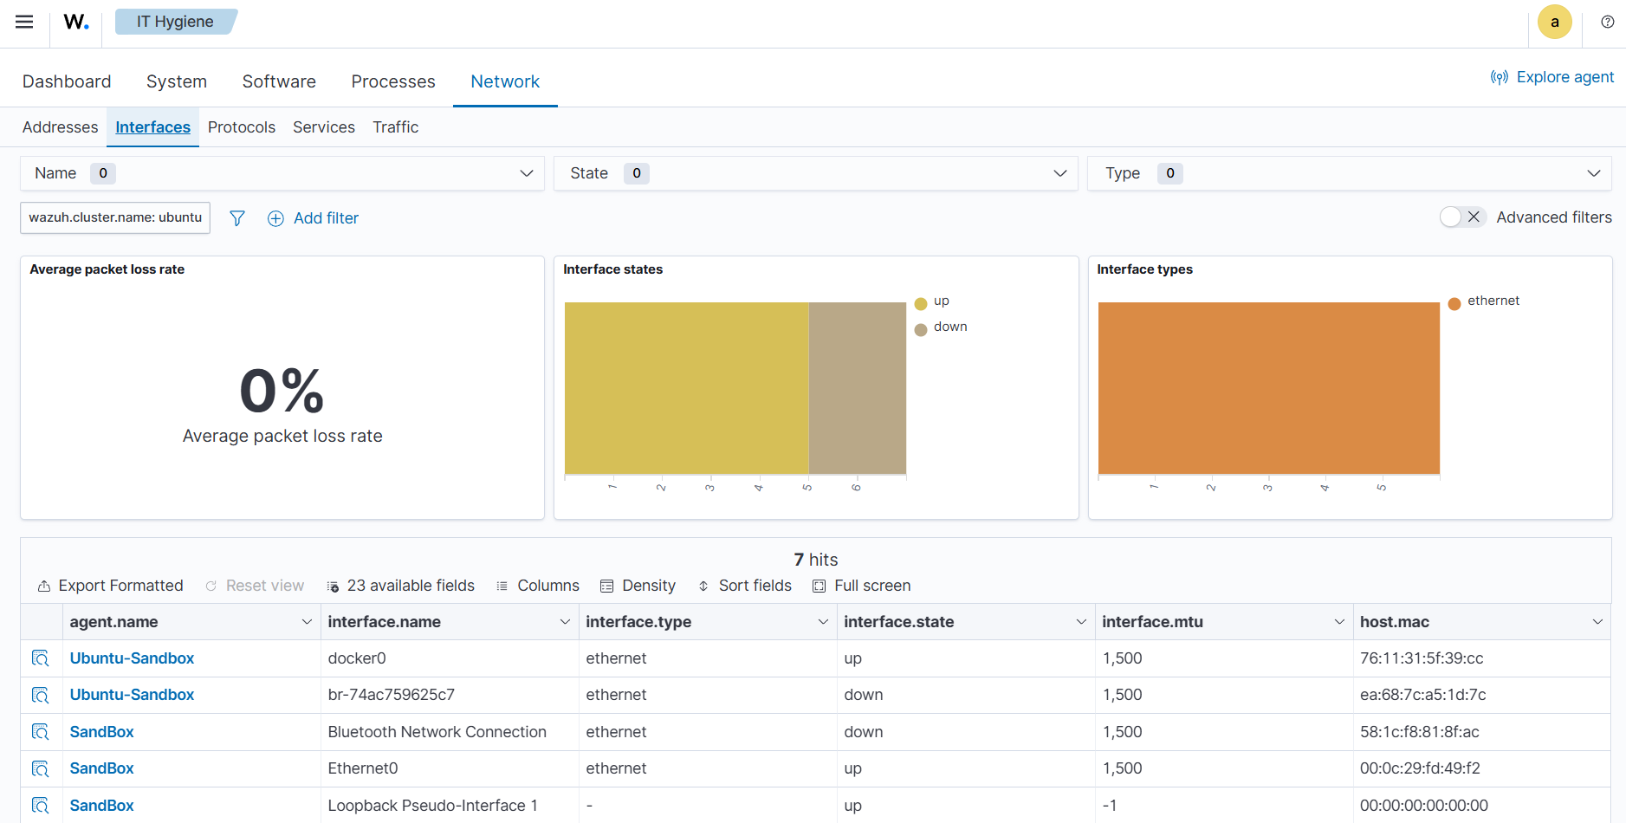Click the Explore agent antenna icon
This screenshot has width=1626, height=823.
pyautogui.click(x=1500, y=76)
